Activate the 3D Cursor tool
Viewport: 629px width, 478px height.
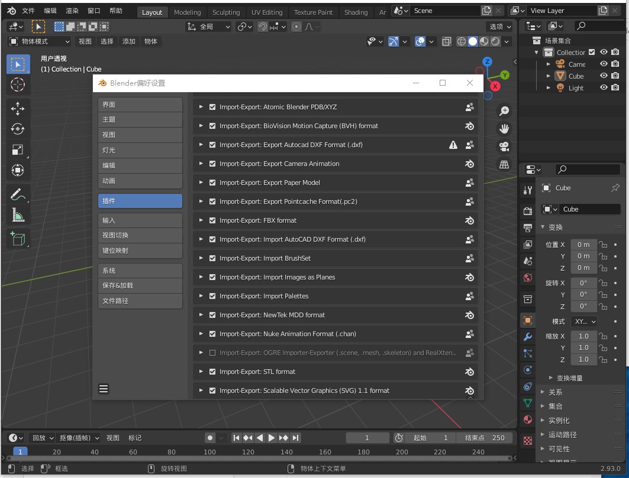[18, 85]
